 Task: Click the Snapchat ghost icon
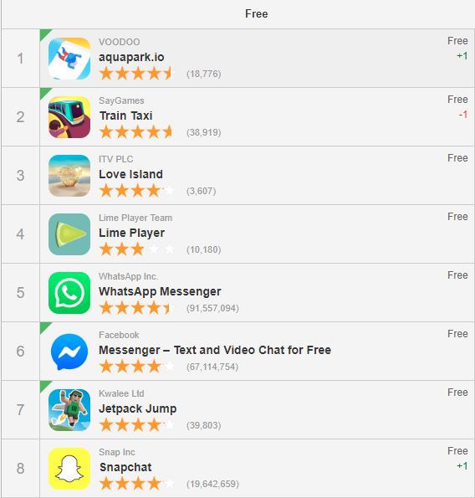[x=69, y=469]
